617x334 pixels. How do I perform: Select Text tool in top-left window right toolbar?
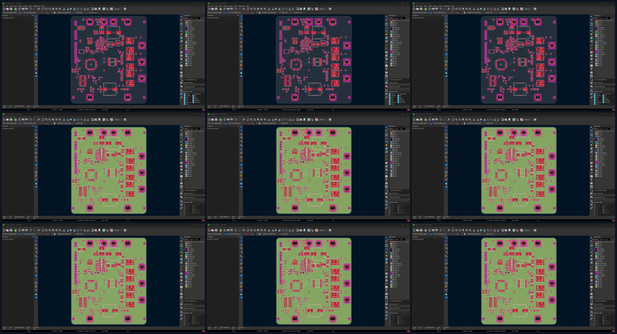tap(181, 69)
